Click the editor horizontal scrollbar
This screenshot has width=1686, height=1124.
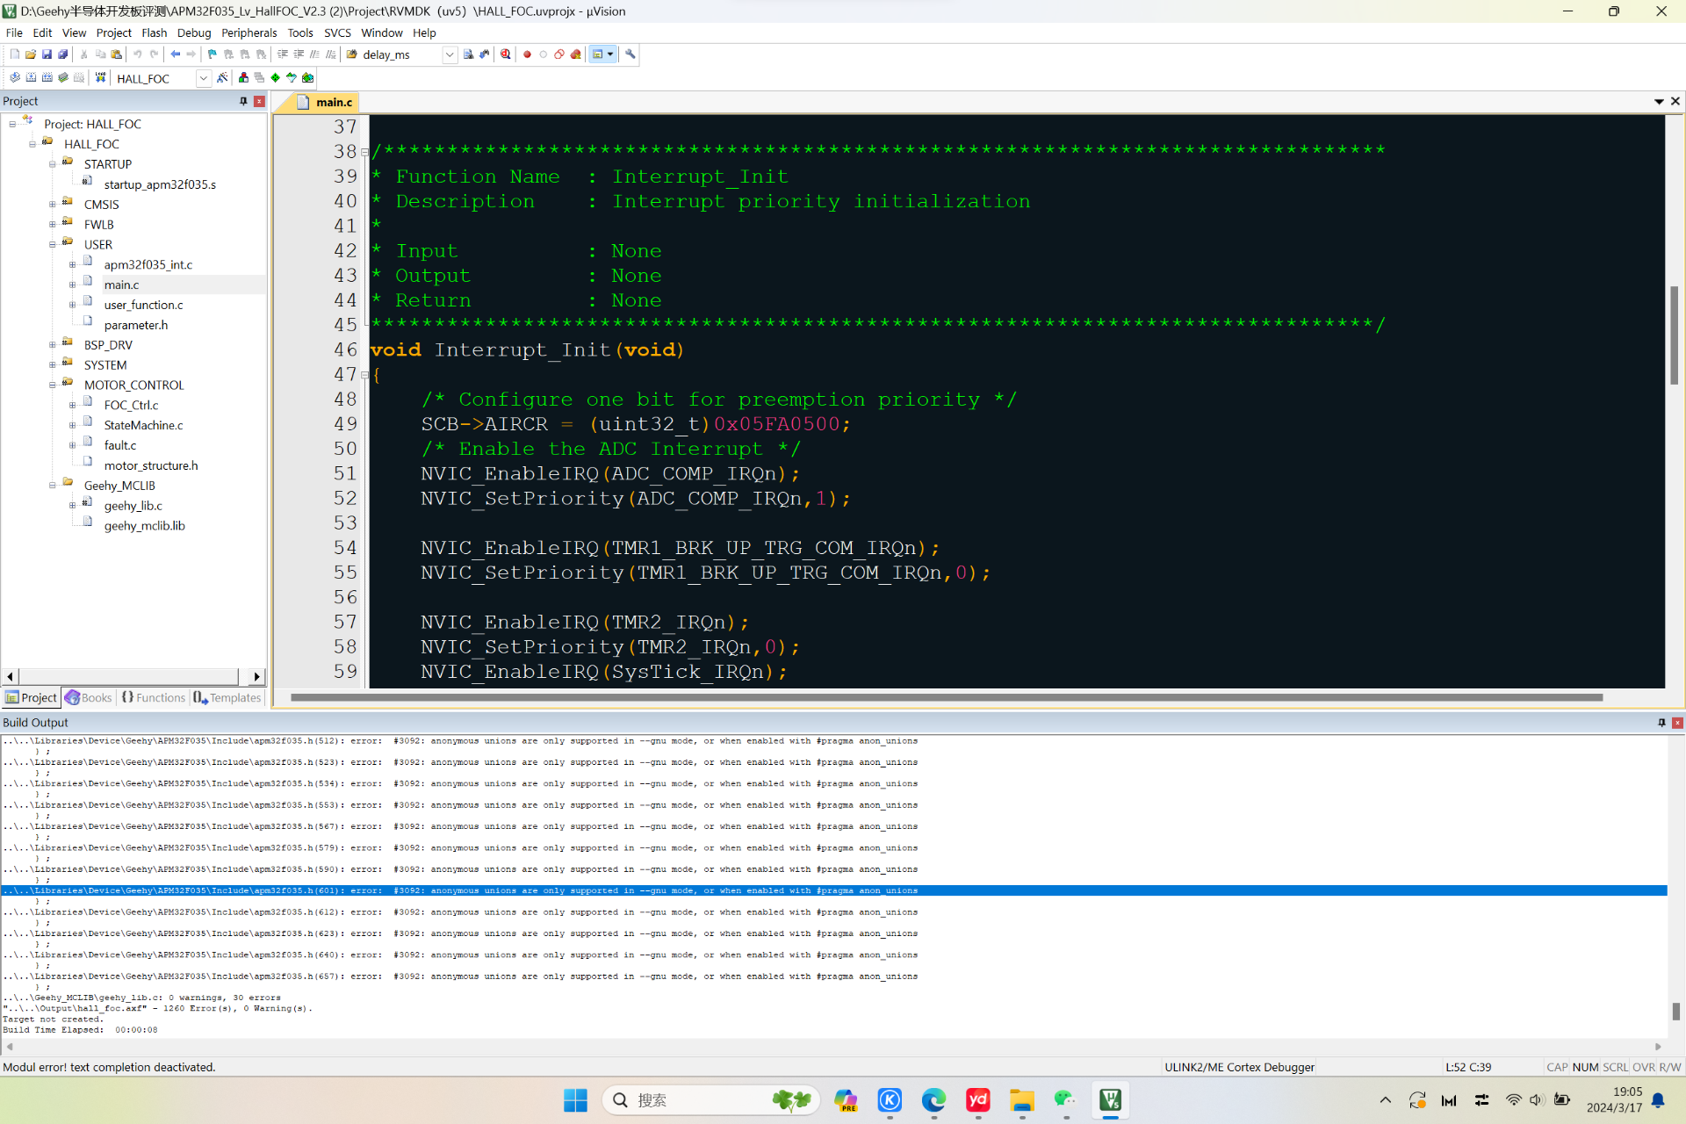click(x=947, y=697)
